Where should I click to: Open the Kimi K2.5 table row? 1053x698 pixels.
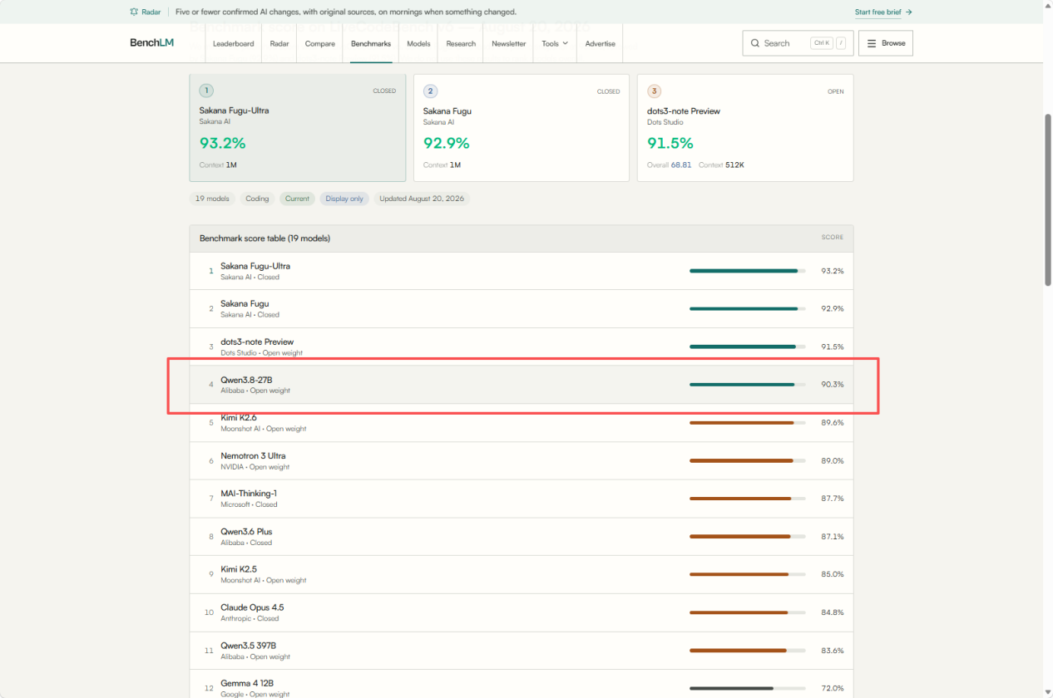point(522,574)
